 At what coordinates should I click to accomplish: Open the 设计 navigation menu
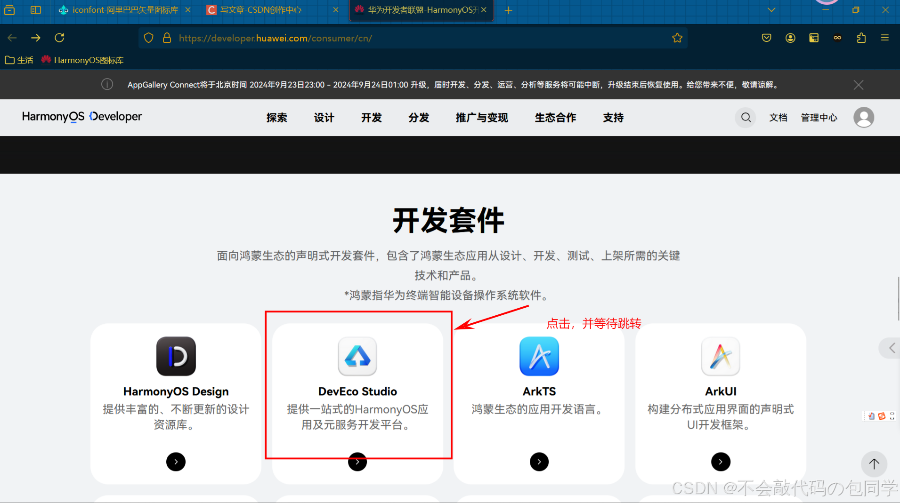point(324,118)
